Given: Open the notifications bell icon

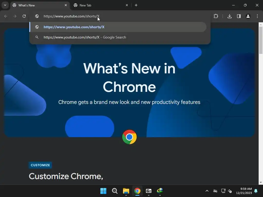Looking at the screenshot, I should [x=256, y=191].
